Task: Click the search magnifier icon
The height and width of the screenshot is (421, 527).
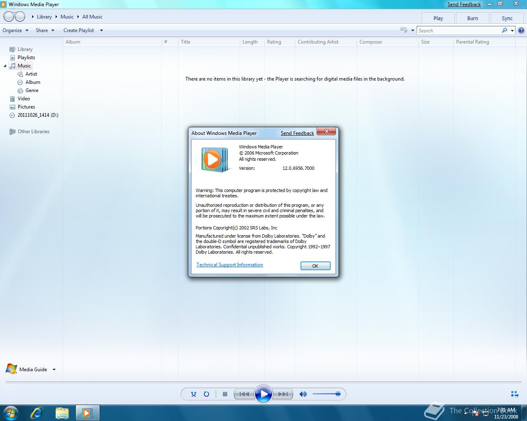Action: 505,30
